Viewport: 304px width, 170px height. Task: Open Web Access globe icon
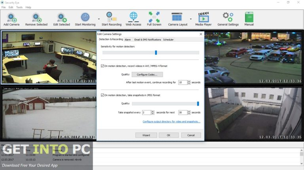(133, 17)
